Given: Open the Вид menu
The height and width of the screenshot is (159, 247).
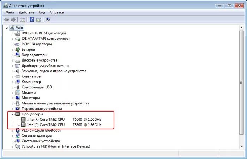Looking at the screenshot, I should tap(42, 12).
